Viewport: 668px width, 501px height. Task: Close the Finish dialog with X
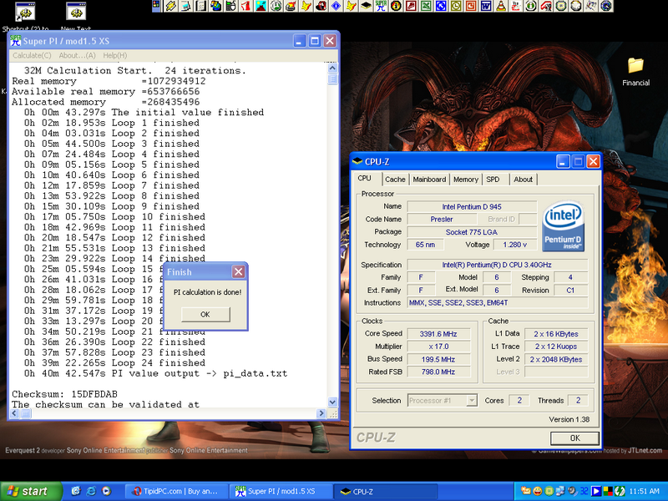239,272
